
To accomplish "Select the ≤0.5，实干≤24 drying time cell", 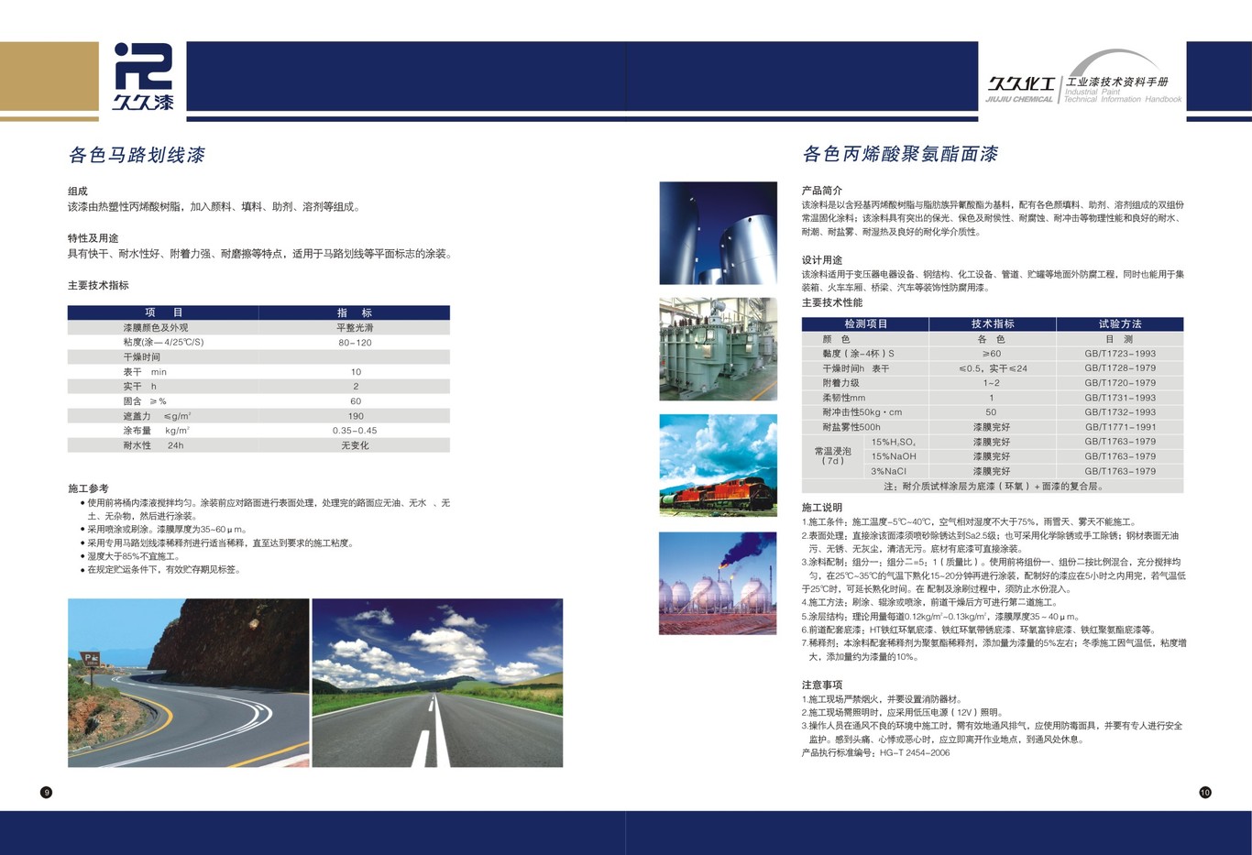I will 993,368.
